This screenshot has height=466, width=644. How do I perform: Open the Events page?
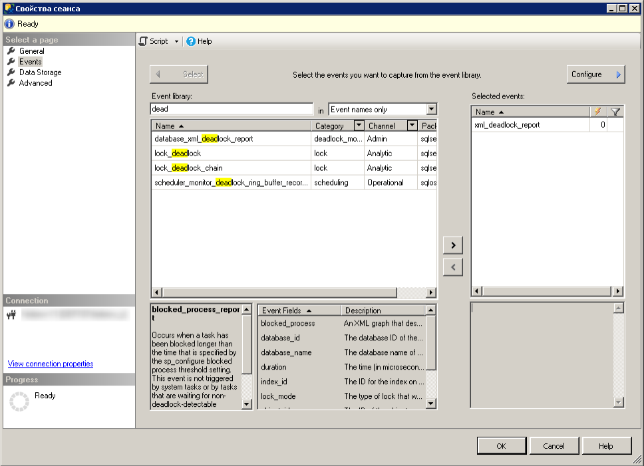pyautogui.click(x=30, y=62)
